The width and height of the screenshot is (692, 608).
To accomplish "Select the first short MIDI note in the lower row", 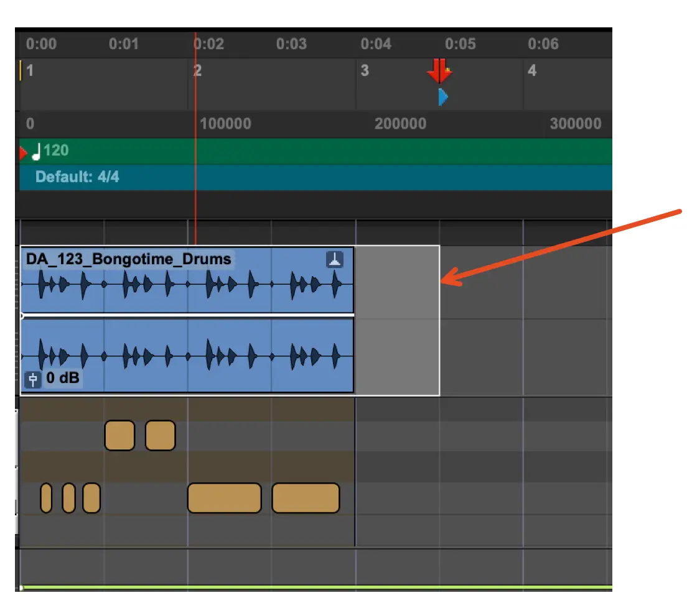I will (x=46, y=498).
